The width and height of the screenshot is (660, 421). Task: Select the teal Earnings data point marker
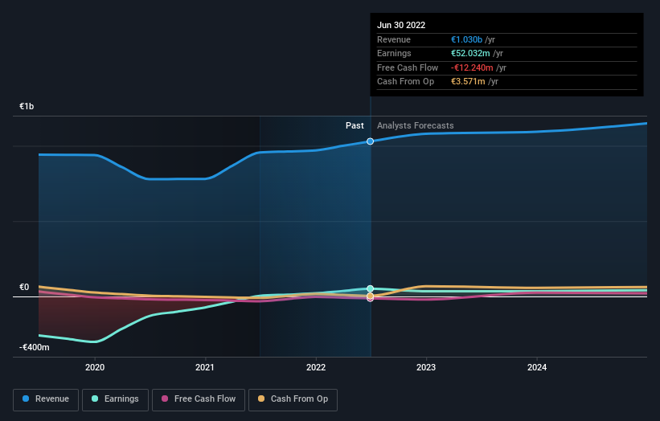coord(370,288)
